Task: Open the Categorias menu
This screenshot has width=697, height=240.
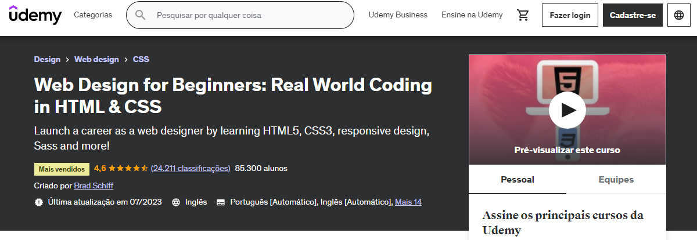Action: tap(93, 15)
